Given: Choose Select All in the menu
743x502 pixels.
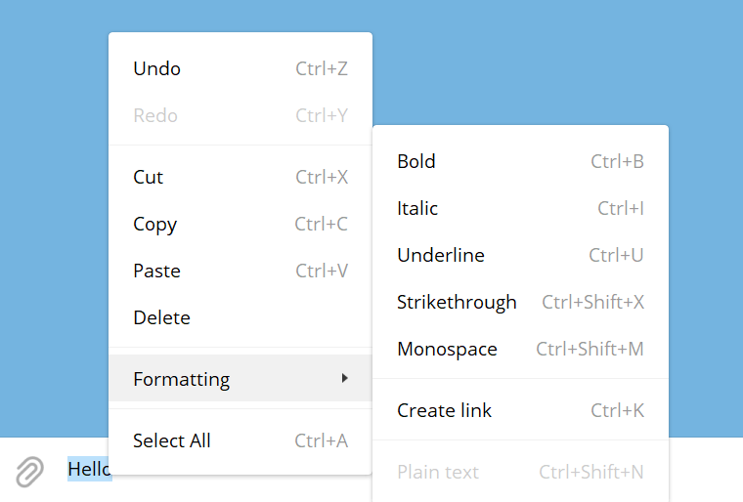Looking at the screenshot, I should [x=172, y=441].
